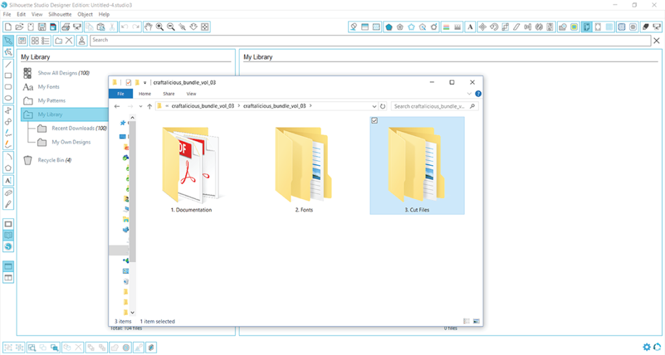Click the Save icon in top toolbar
Viewport: 665px width, 355px height.
pos(42,27)
